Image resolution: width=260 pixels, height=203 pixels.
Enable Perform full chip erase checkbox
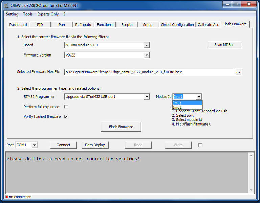[x=66, y=107]
